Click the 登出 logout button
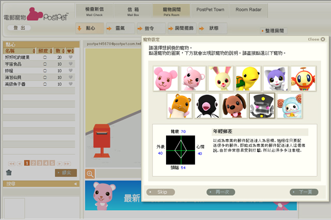This screenshot has width=331, height=220. point(19,28)
